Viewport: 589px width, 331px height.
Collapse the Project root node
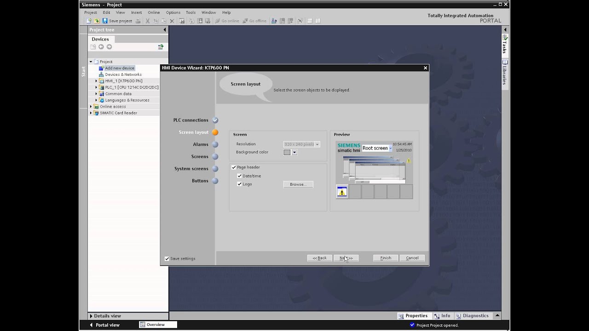[91, 62]
